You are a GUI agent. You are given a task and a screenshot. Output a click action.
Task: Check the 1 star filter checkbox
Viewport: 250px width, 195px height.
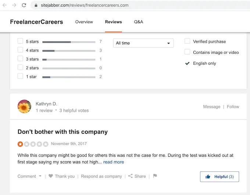[20, 77]
